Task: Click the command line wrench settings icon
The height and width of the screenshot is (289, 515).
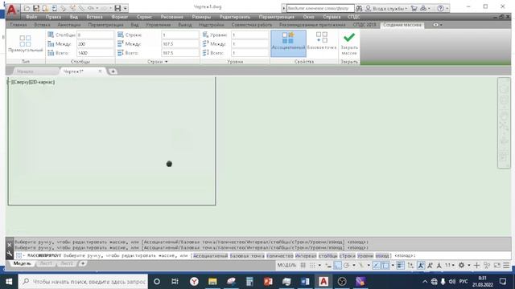Action: coord(10,254)
